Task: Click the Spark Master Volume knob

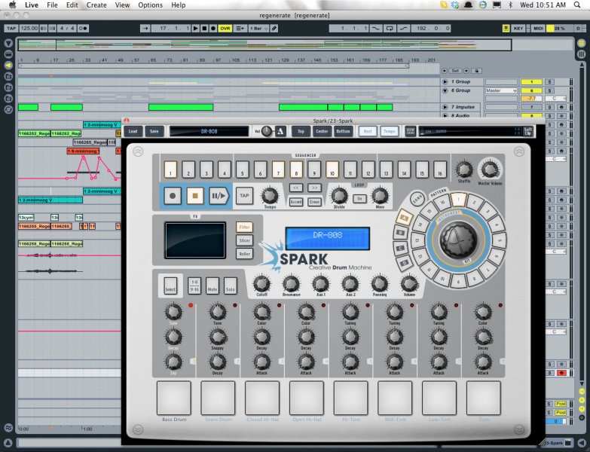Action: coord(490,169)
